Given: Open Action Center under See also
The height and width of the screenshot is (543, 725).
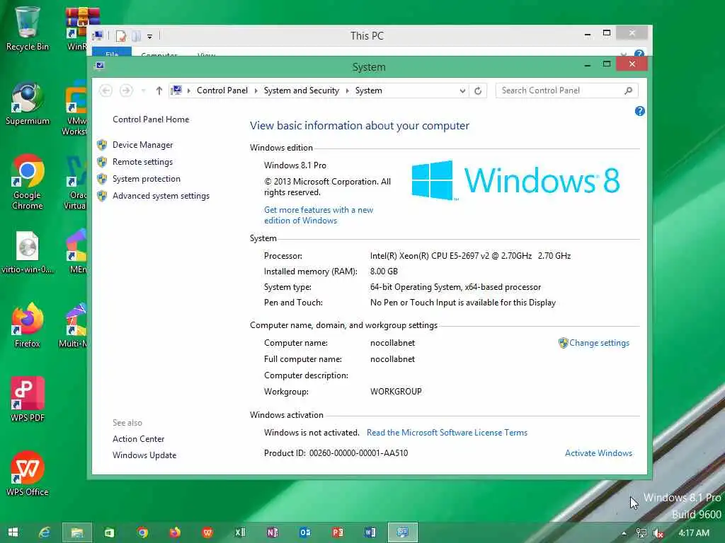Looking at the screenshot, I should pos(138,439).
